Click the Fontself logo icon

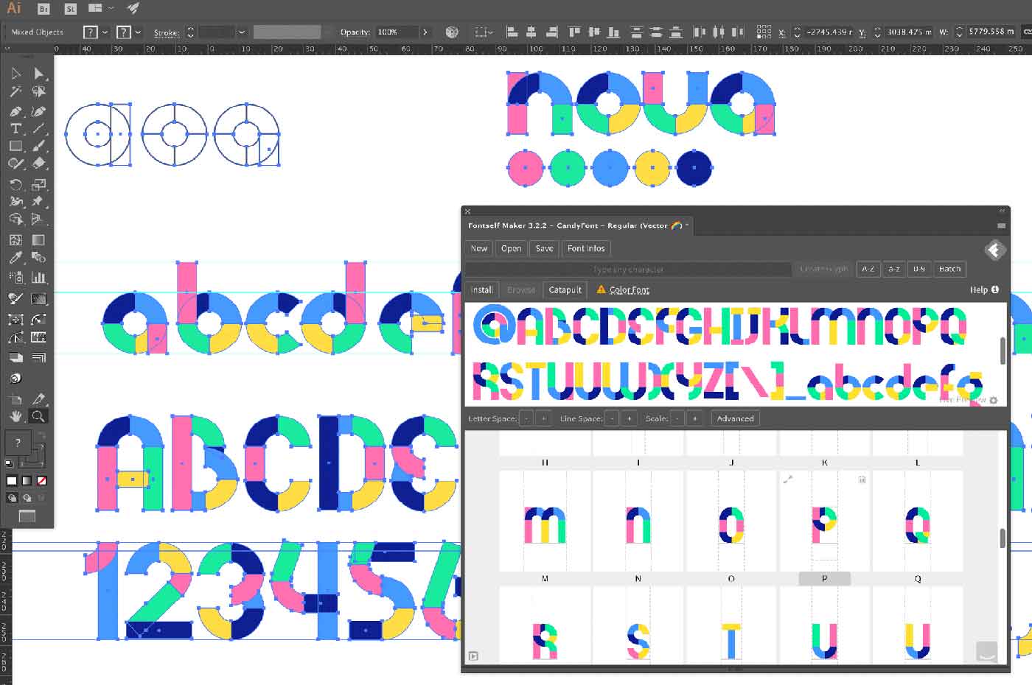pyautogui.click(x=994, y=250)
